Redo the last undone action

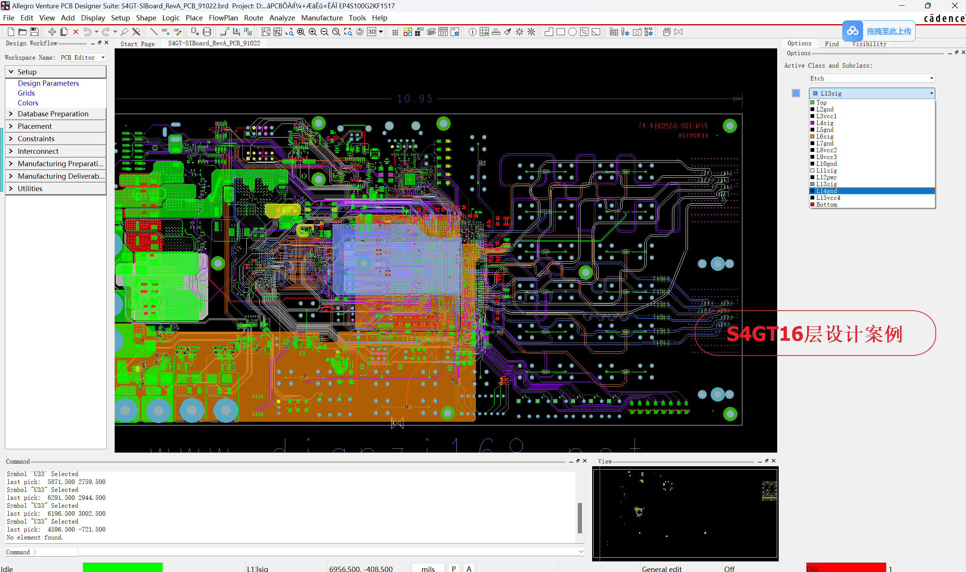tap(106, 32)
